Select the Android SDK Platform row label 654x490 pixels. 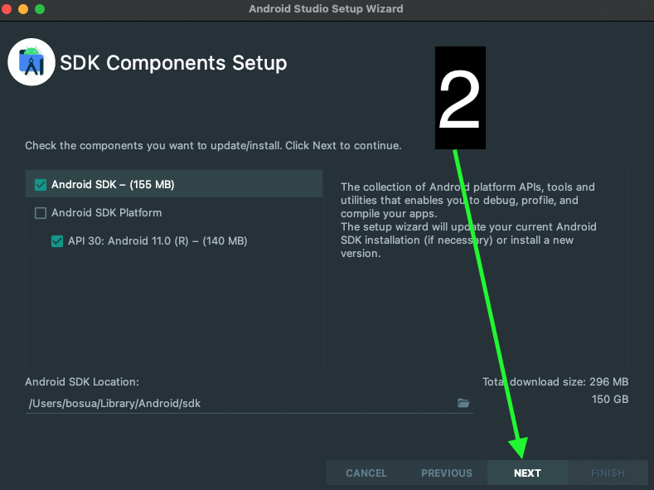coord(106,213)
